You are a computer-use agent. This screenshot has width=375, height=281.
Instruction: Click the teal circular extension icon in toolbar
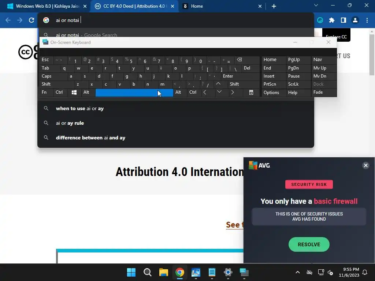coord(320,20)
